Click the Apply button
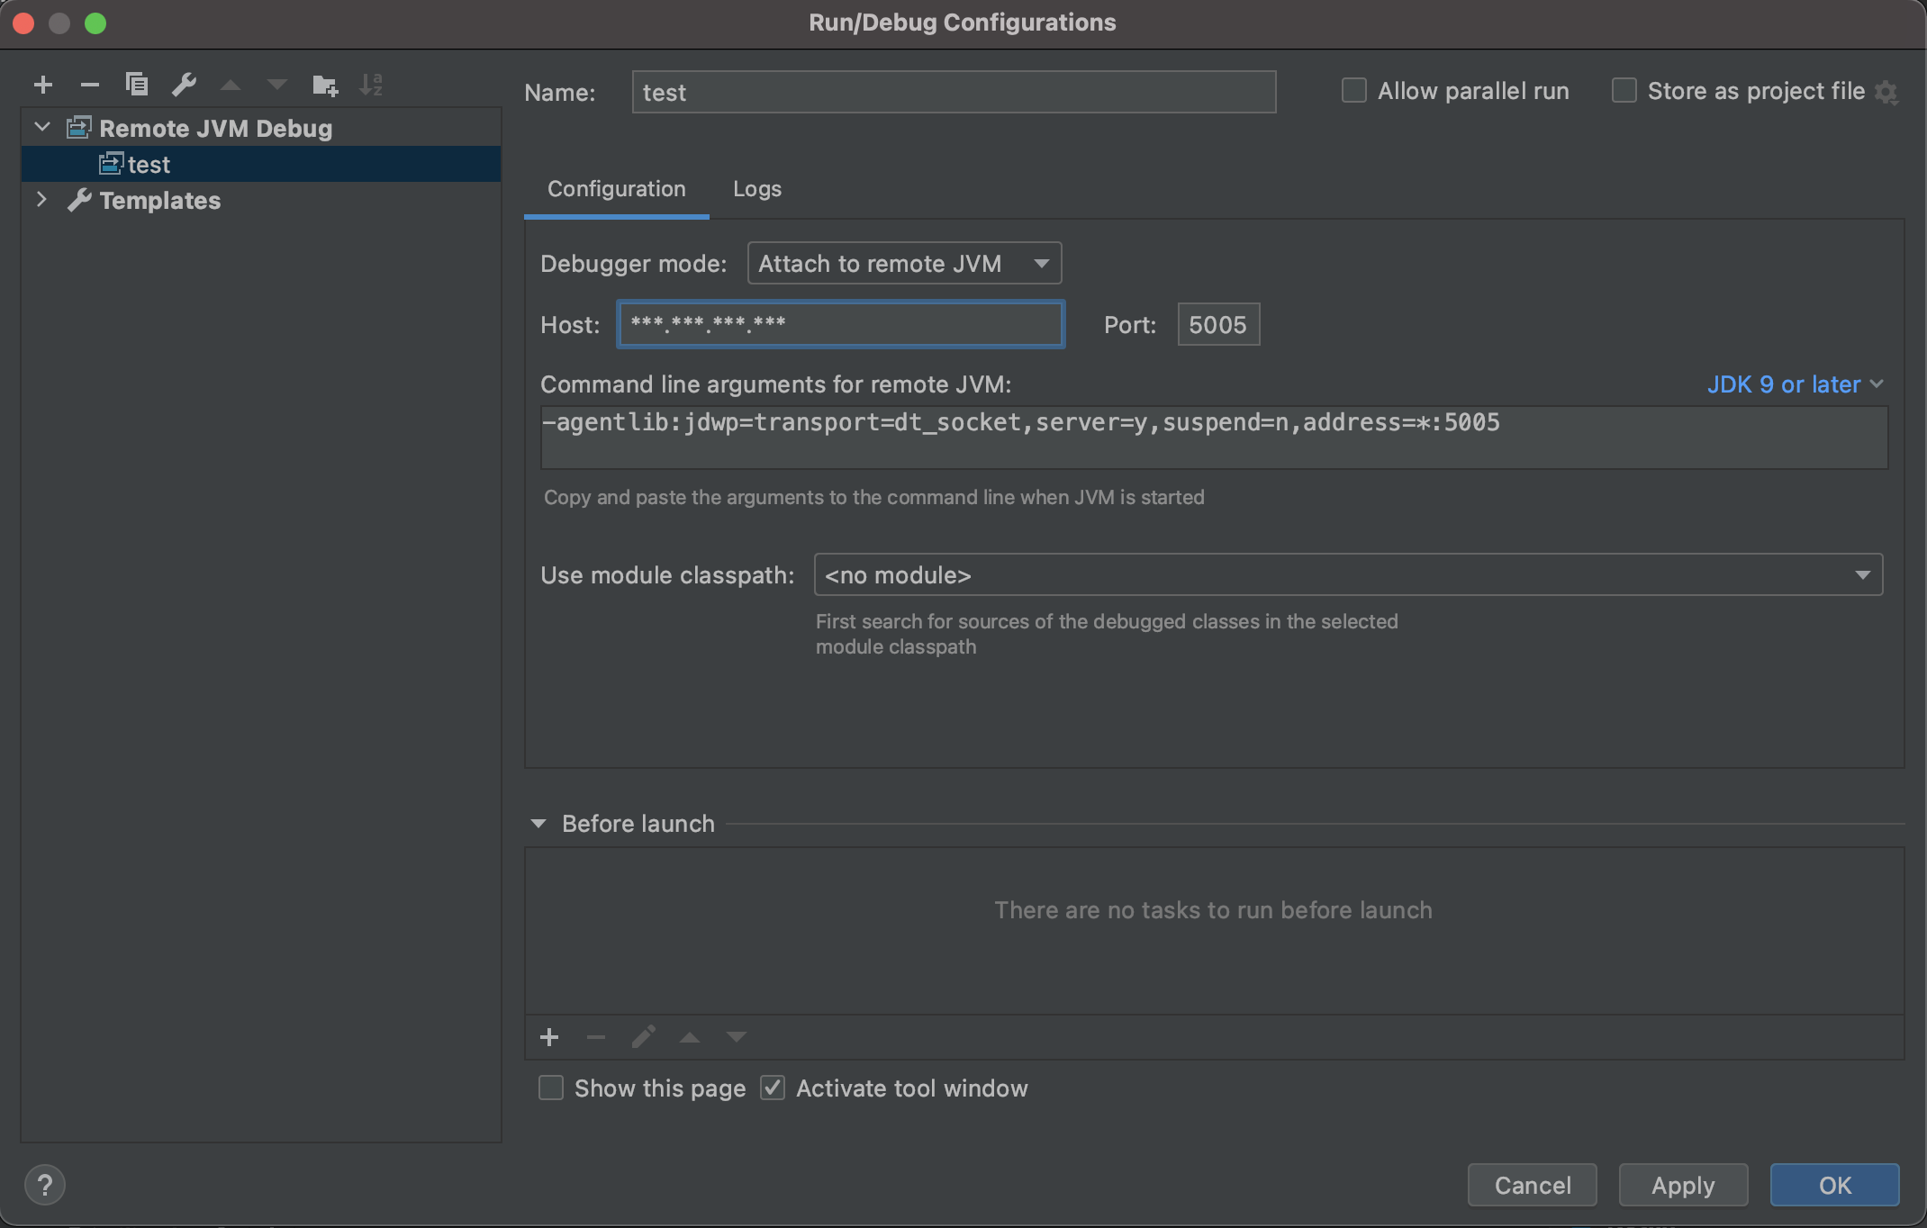This screenshot has width=1927, height=1228. [x=1682, y=1185]
